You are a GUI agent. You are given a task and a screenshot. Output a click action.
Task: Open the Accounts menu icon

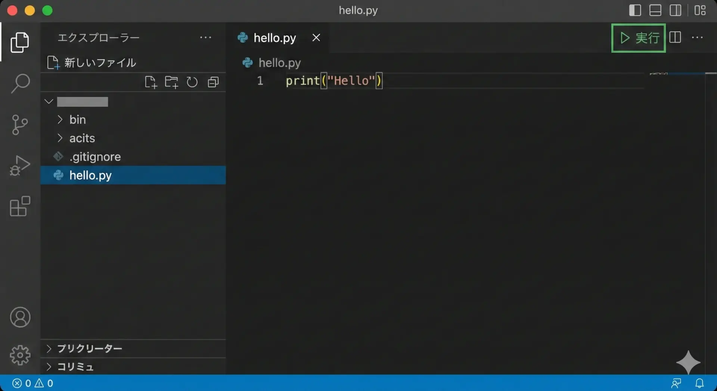click(x=20, y=317)
